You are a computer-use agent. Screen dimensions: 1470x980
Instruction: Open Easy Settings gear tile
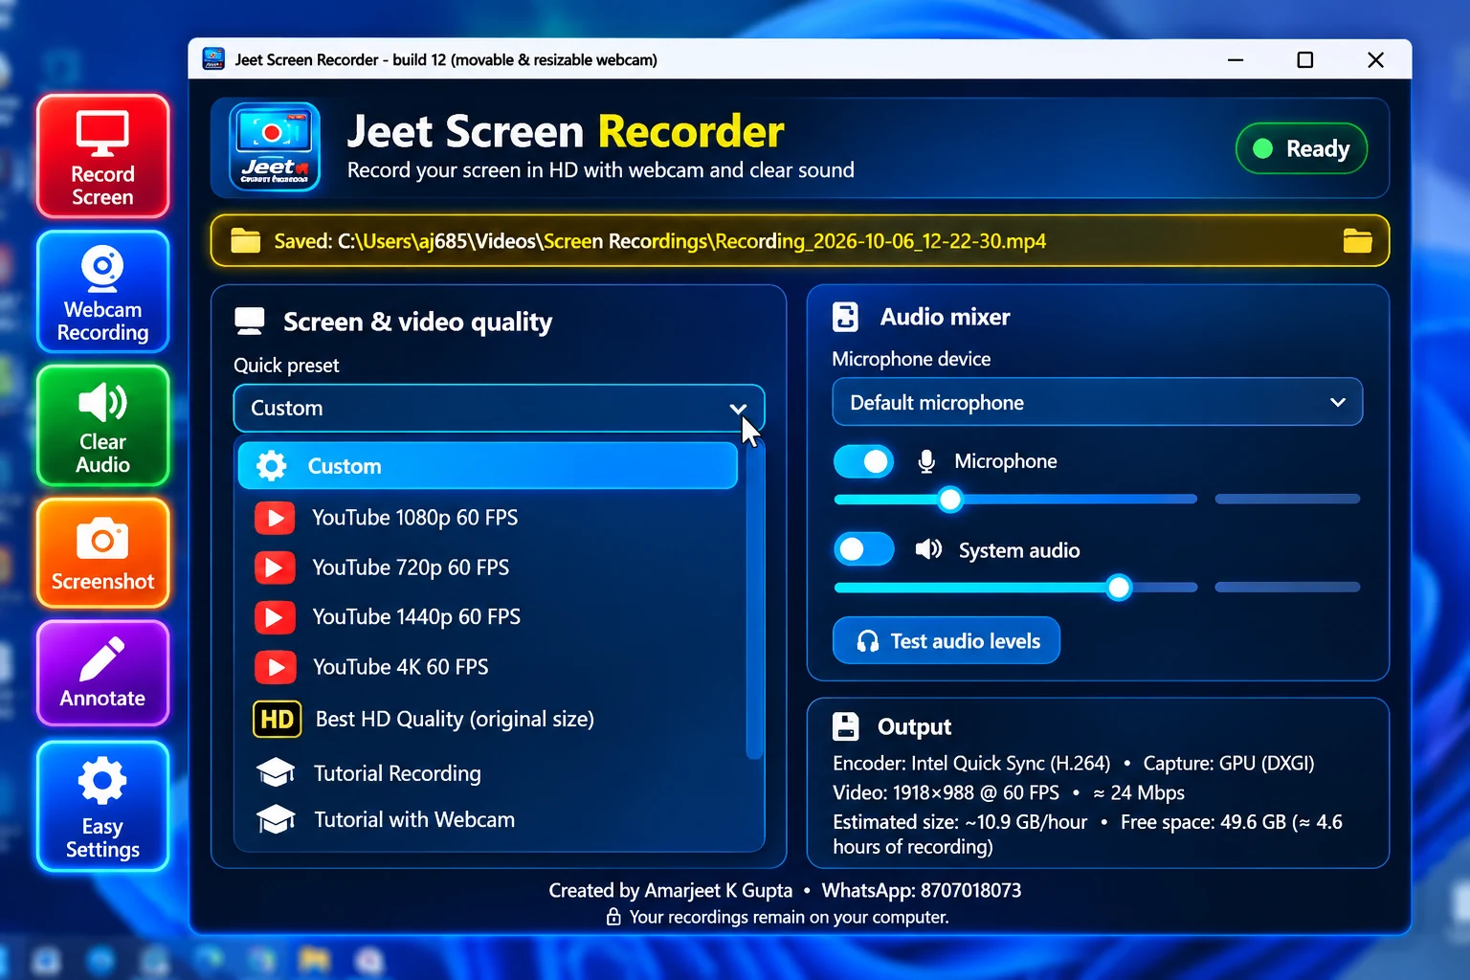pyautogui.click(x=103, y=806)
